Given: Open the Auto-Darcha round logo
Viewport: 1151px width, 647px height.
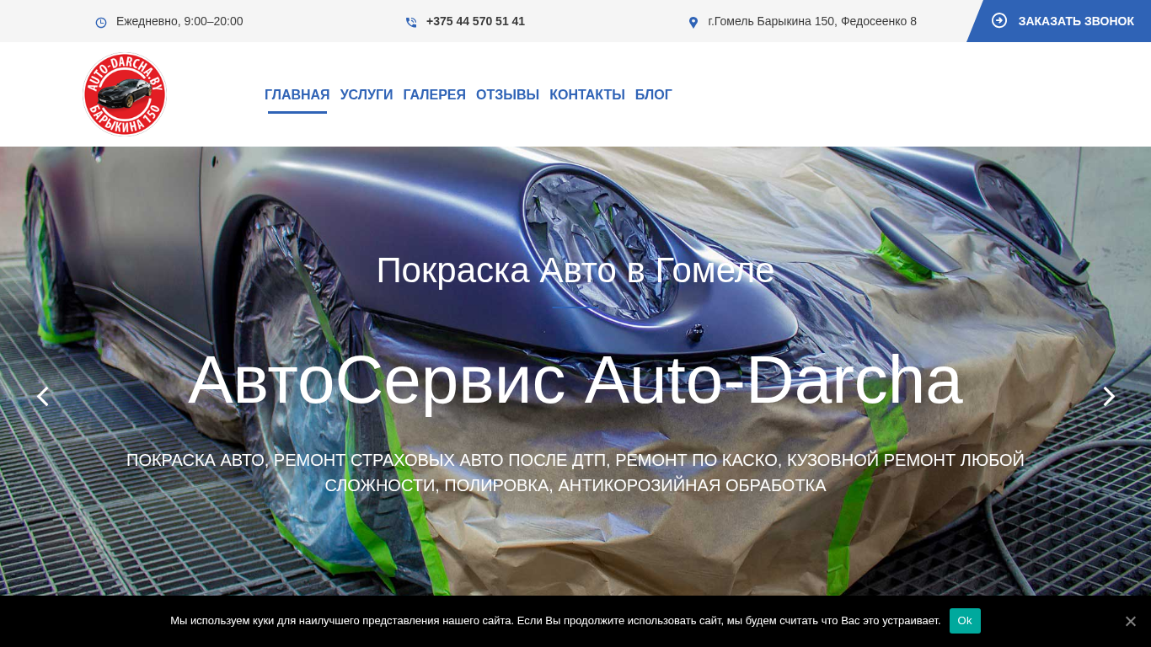Looking at the screenshot, I should coord(125,94).
